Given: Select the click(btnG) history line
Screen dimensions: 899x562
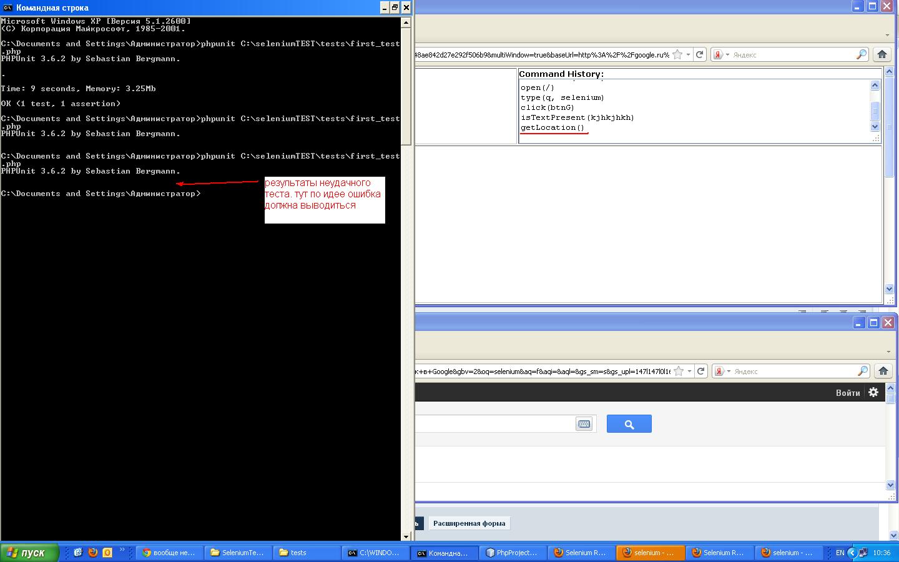Looking at the screenshot, I should 547,107.
